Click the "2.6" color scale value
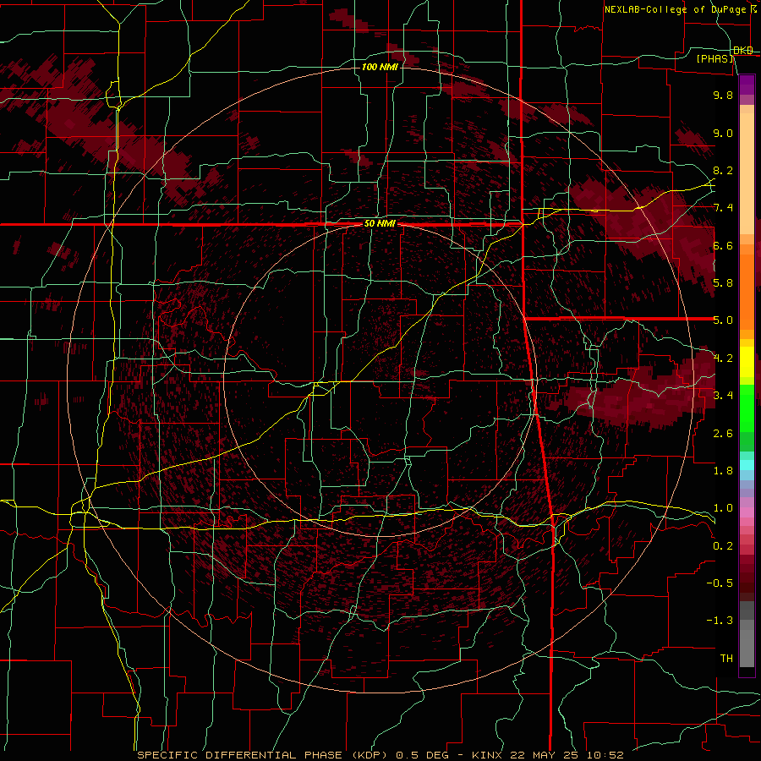The width and height of the screenshot is (761, 761). point(723,434)
